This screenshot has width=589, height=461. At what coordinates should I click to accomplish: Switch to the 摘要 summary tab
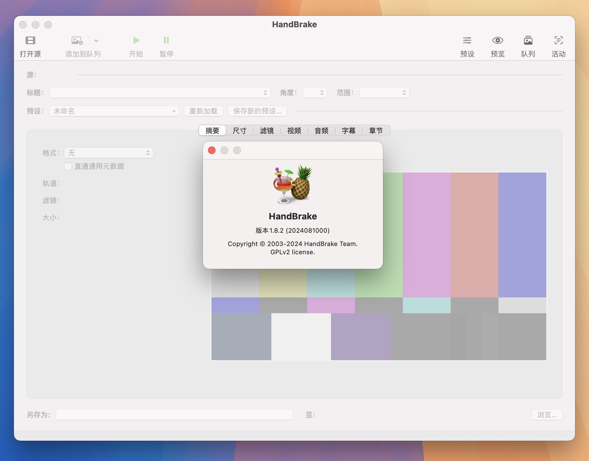[212, 131]
